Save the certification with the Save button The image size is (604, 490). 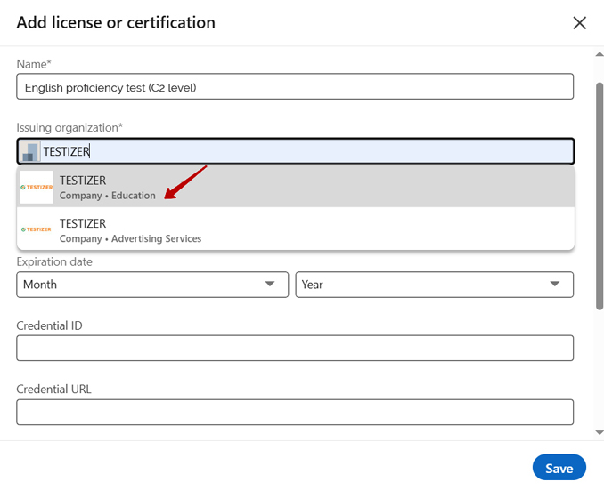click(559, 468)
